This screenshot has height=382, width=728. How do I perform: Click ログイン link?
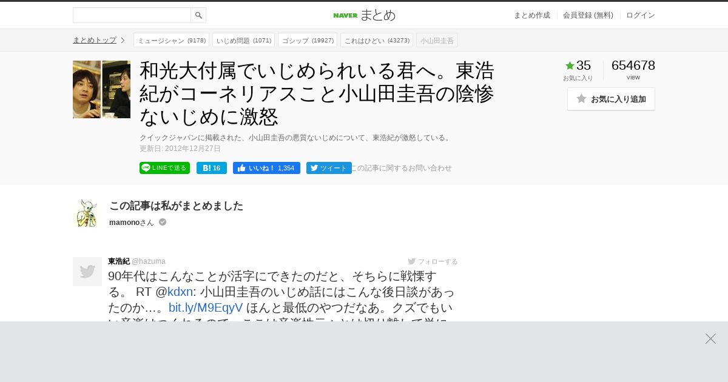(641, 15)
